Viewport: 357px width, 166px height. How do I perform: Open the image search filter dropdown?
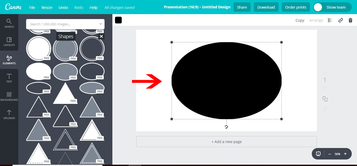(x=101, y=24)
